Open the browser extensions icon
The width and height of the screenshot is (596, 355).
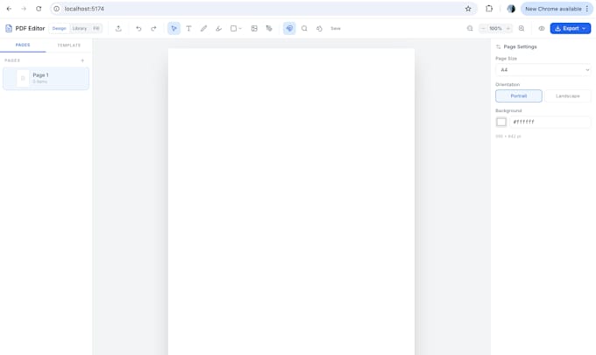[x=489, y=9]
